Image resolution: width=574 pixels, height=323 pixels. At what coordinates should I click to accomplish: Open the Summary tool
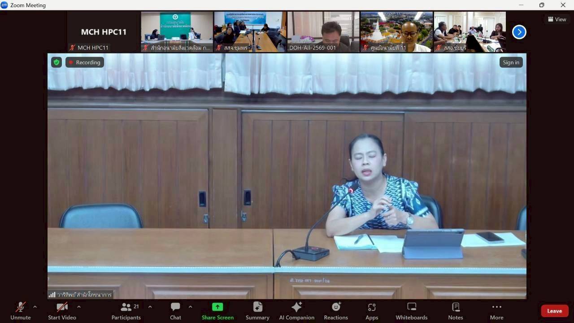coord(257,311)
